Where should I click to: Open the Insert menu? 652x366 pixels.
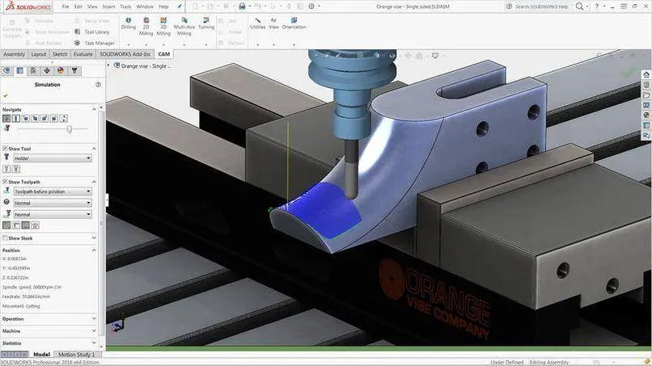click(x=109, y=6)
